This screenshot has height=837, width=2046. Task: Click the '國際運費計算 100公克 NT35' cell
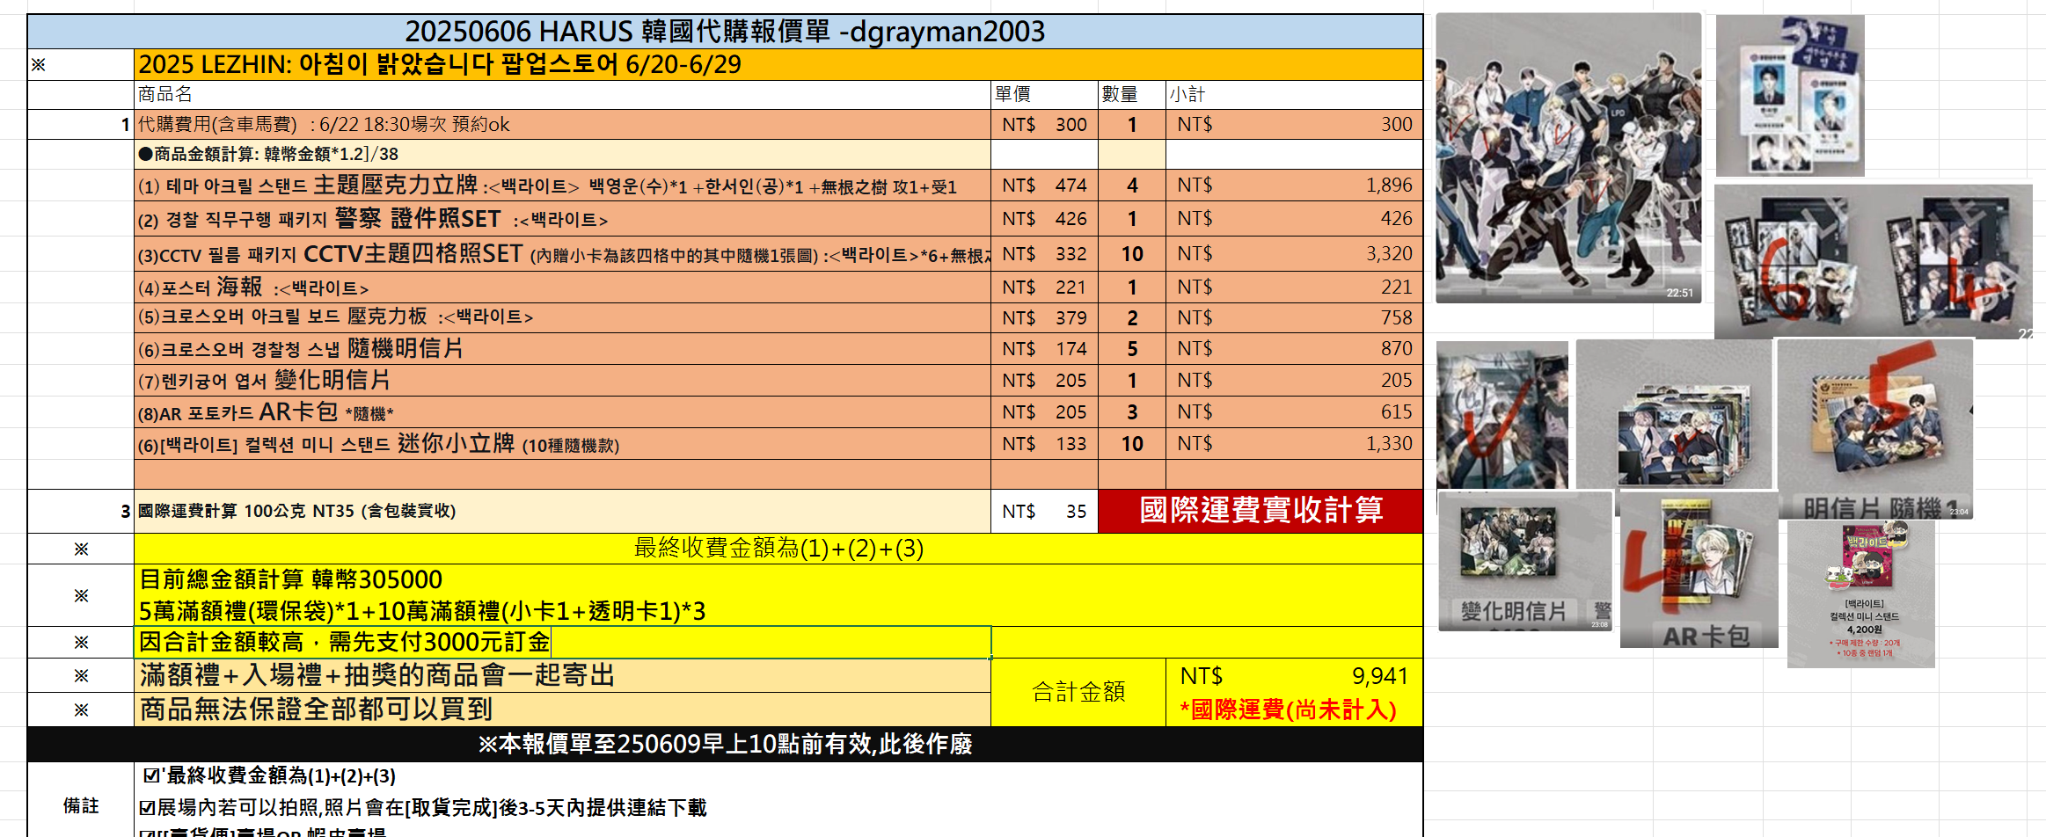(x=562, y=511)
